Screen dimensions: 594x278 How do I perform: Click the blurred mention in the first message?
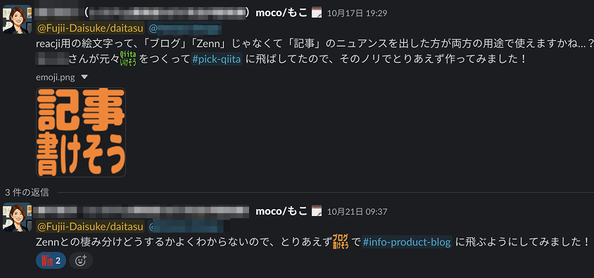click(184, 28)
